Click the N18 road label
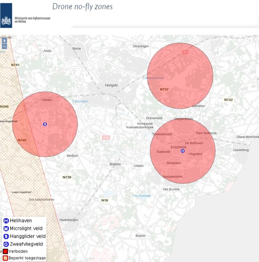 (x=105, y=200)
